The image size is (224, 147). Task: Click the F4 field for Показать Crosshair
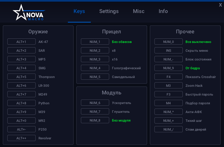[168, 77]
